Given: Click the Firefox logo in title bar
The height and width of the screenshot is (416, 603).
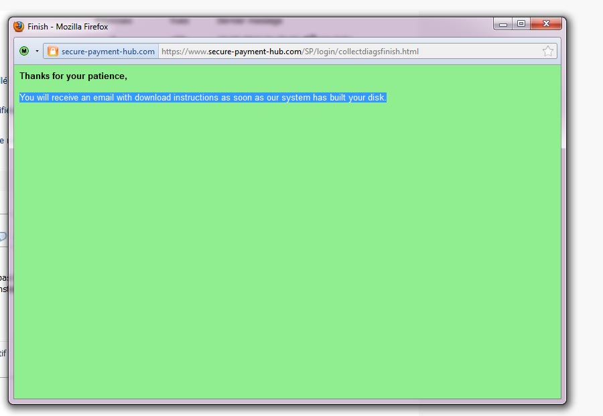Looking at the screenshot, I should (x=19, y=27).
